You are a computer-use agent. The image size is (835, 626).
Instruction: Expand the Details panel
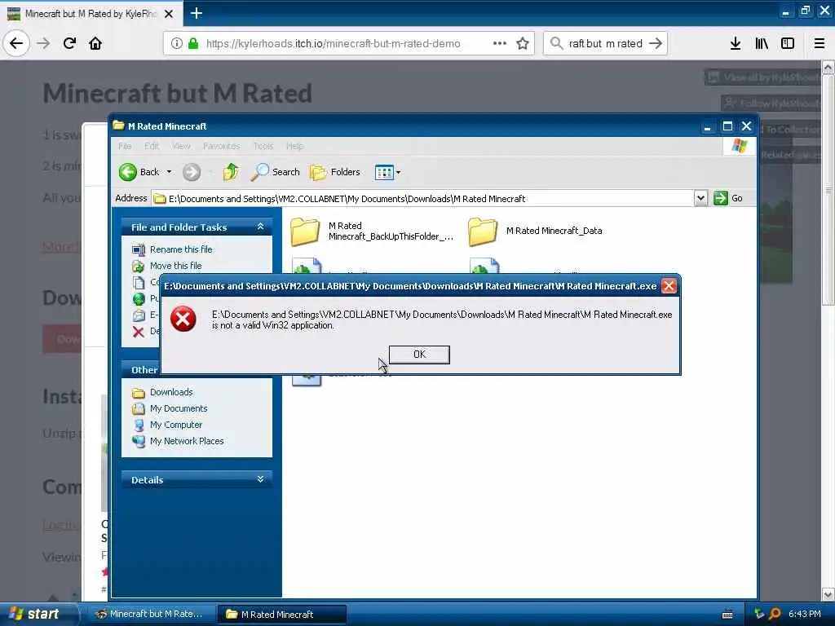[x=260, y=479]
